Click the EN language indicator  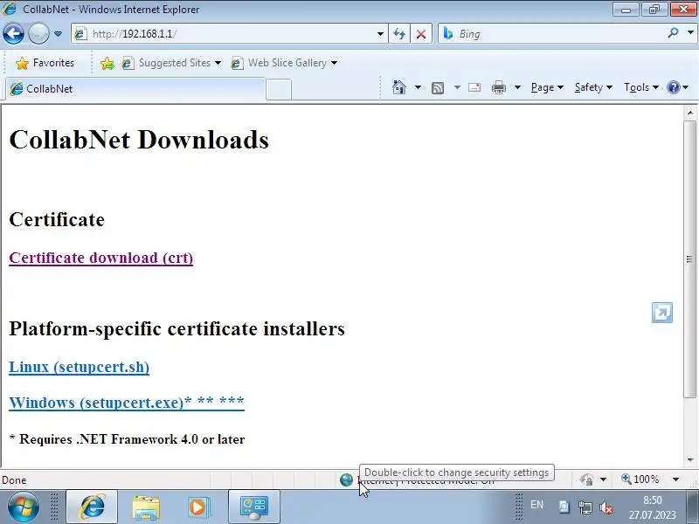[536, 505]
